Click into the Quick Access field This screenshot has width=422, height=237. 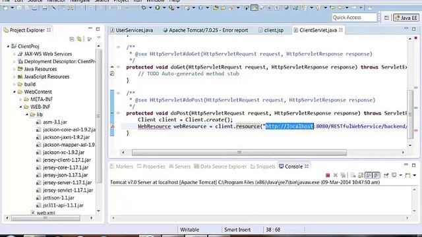[x=354, y=18]
